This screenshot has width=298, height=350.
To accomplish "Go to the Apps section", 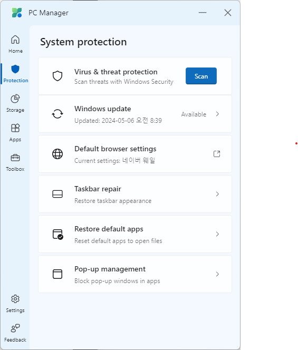I will click(x=15, y=133).
